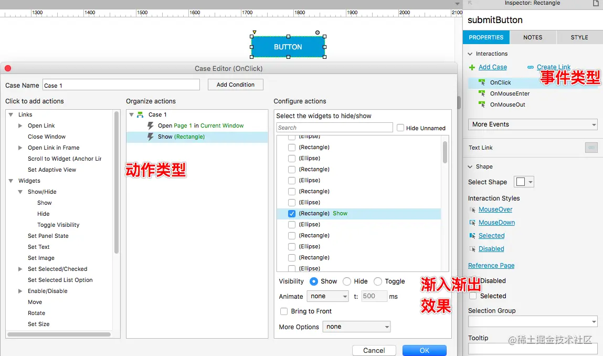Click the Case 1 tree node icon
This screenshot has height=356, width=603.
pyautogui.click(x=140, y=114)
